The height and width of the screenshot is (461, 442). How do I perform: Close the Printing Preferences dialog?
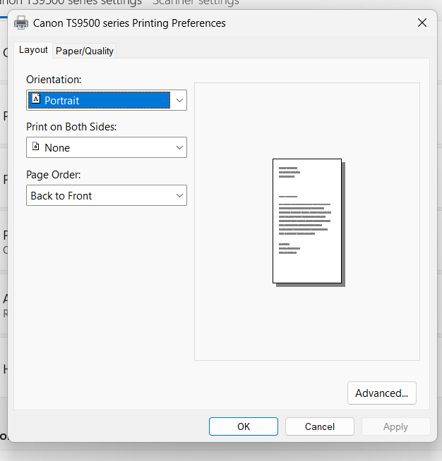(x=422, y=23)
